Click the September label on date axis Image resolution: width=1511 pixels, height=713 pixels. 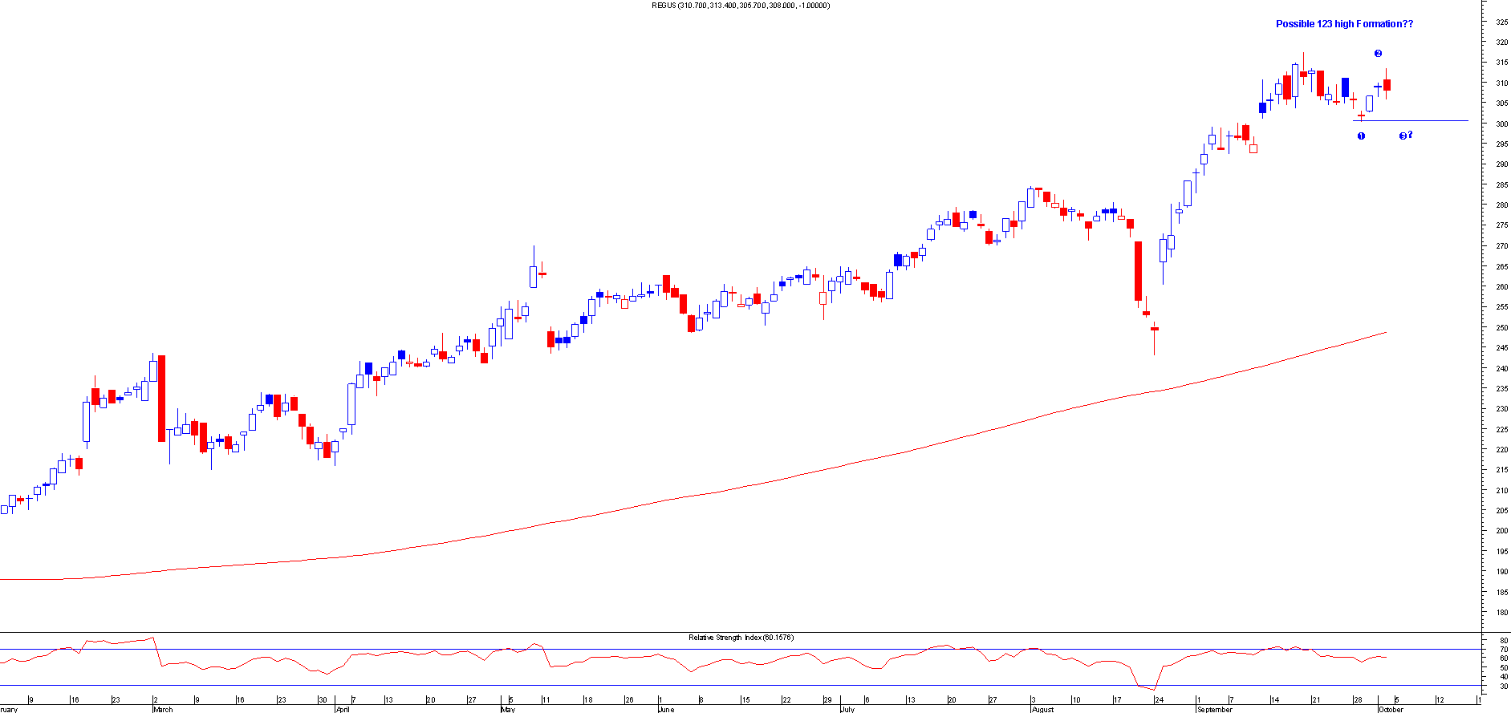pyautogui.click(x=1214, y=709)
